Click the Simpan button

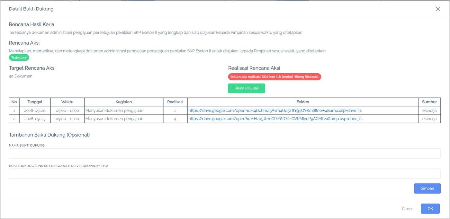pyautogui.click(x=427, y=188)
